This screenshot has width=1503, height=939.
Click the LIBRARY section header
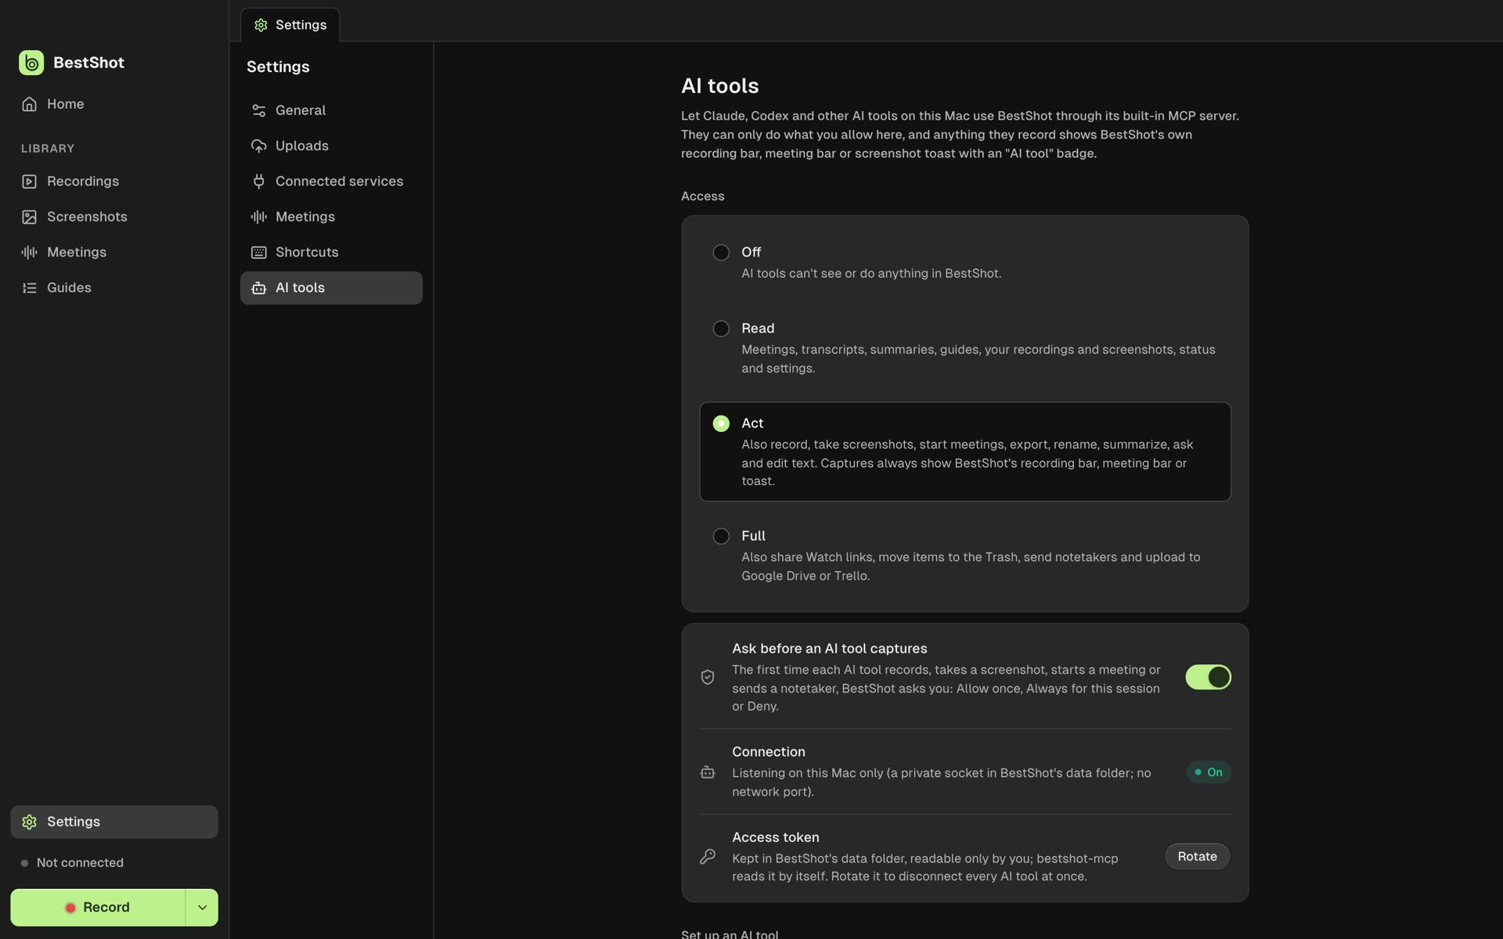point(48,149)
